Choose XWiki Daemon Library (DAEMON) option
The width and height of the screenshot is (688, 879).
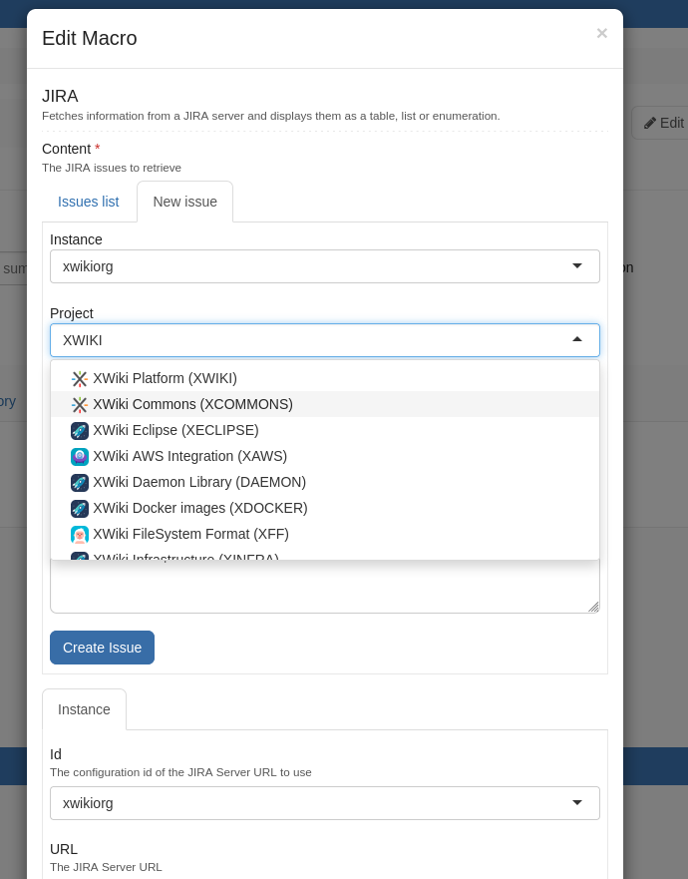(325, 482)
